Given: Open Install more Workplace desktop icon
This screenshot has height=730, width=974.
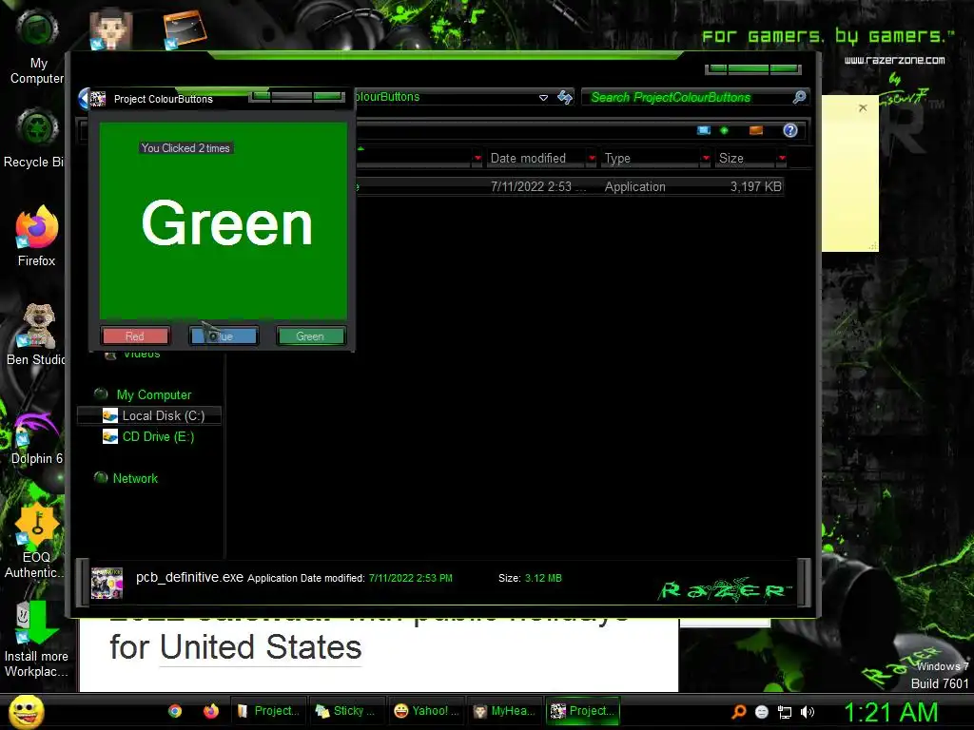Looking at the screenshot, I should tap(37, 640).
